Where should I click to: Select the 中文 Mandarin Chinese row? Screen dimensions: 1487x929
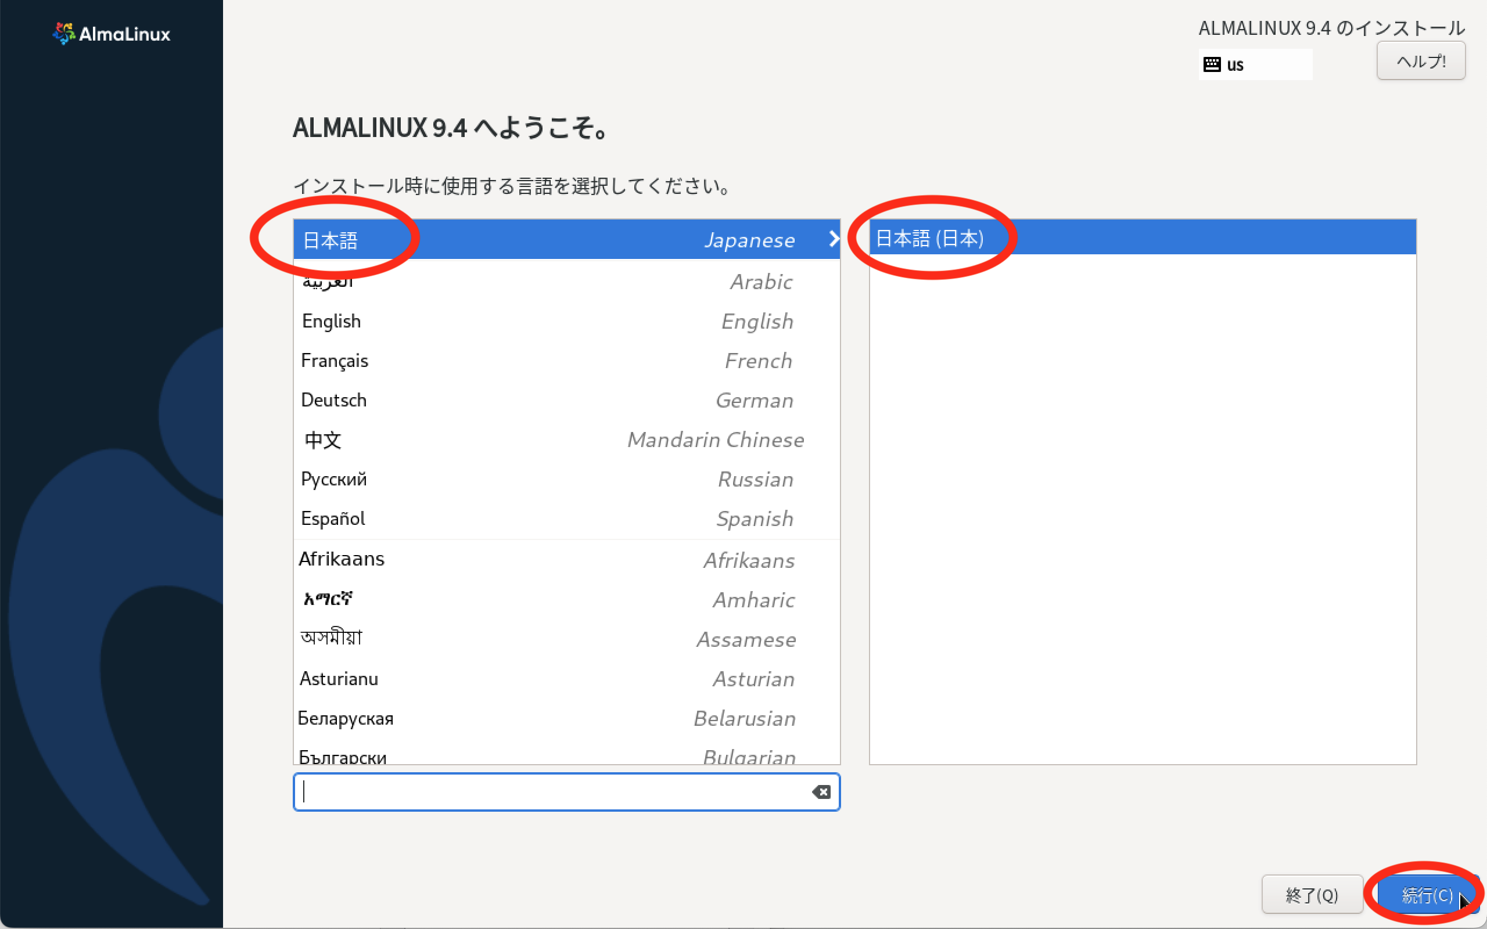tap(566, 440)
